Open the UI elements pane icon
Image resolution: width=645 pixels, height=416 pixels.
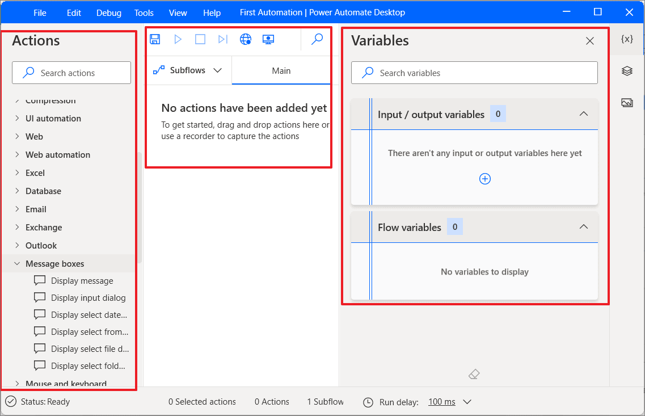coord(627,70)
